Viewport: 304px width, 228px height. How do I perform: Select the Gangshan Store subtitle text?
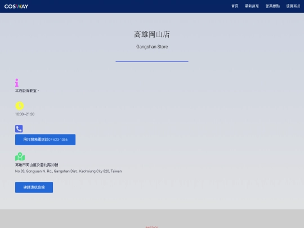pos(152,47)
